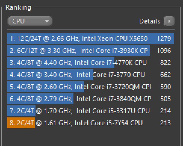Image resolution: width=183 pixels, height=146 pixels.
Task: Click the Ranking panel title
Action: pos(18,7)
